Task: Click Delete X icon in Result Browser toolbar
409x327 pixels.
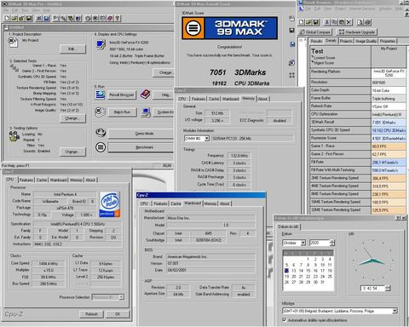Action: click(x=349, y=22)
